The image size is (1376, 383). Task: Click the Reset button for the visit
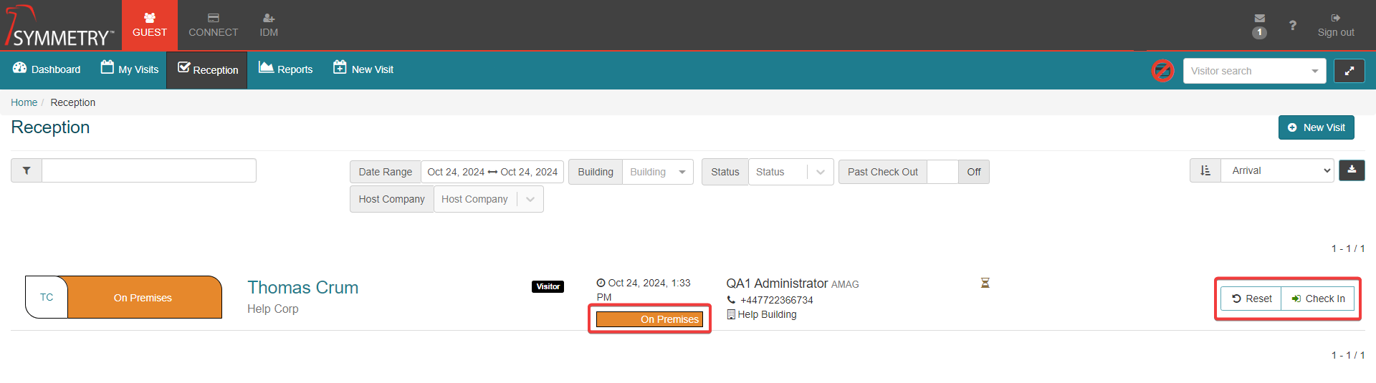(x=1251, y=299)
